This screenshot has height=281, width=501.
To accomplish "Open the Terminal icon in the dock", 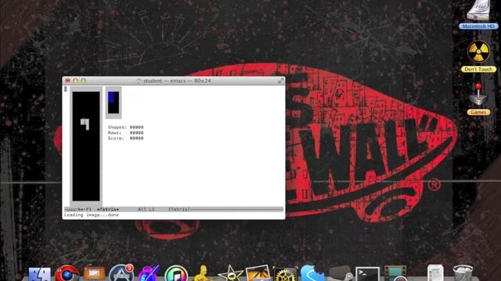I will pyautogui.click(x=367, y=274).
